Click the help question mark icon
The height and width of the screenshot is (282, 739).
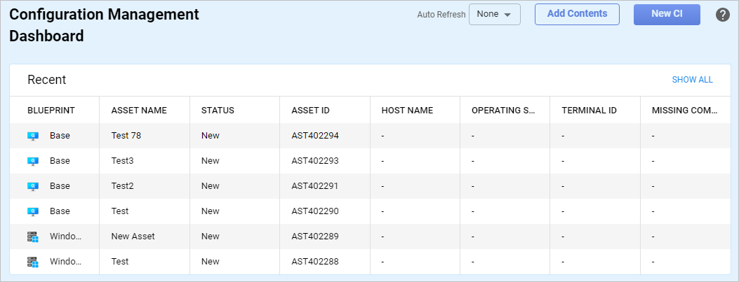click(723, 15)
